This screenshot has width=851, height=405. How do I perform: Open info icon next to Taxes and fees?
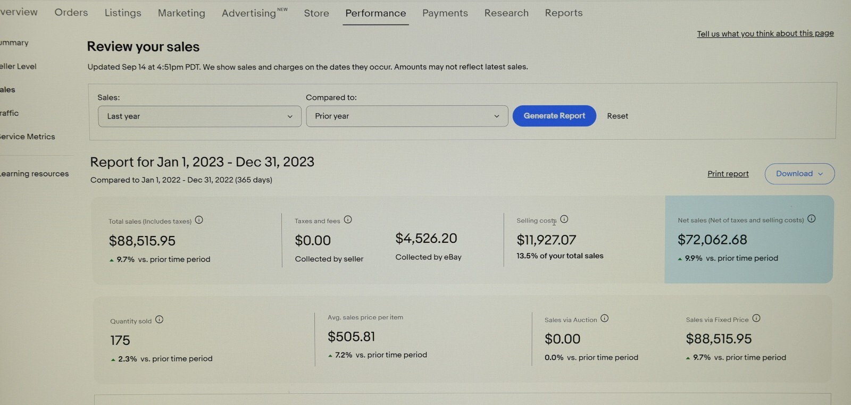[x=348, y=220]
